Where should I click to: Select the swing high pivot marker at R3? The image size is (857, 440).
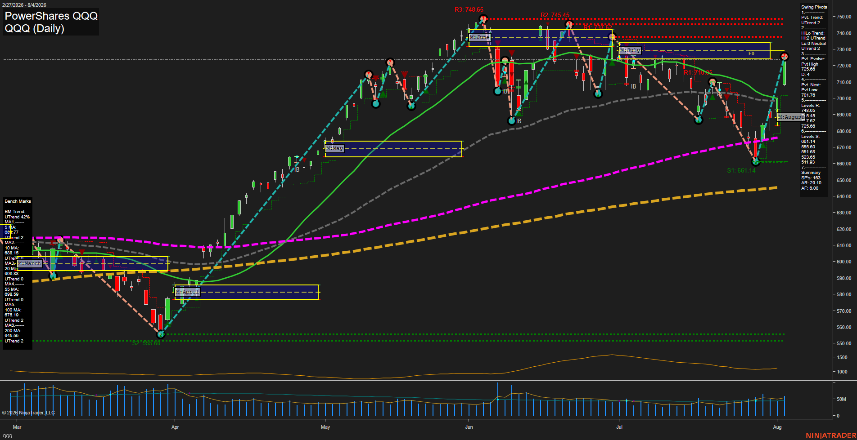pyautogui.click(x=483, y=19)
